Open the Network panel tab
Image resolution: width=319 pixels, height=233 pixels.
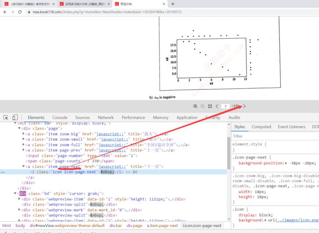pos(106,118)
